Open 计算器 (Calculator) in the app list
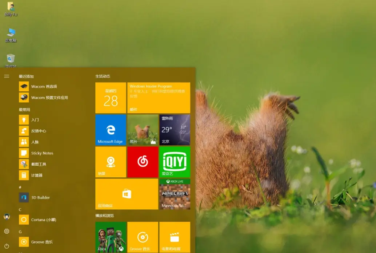Viewport: 376px width, 253px height. point(36,175)
